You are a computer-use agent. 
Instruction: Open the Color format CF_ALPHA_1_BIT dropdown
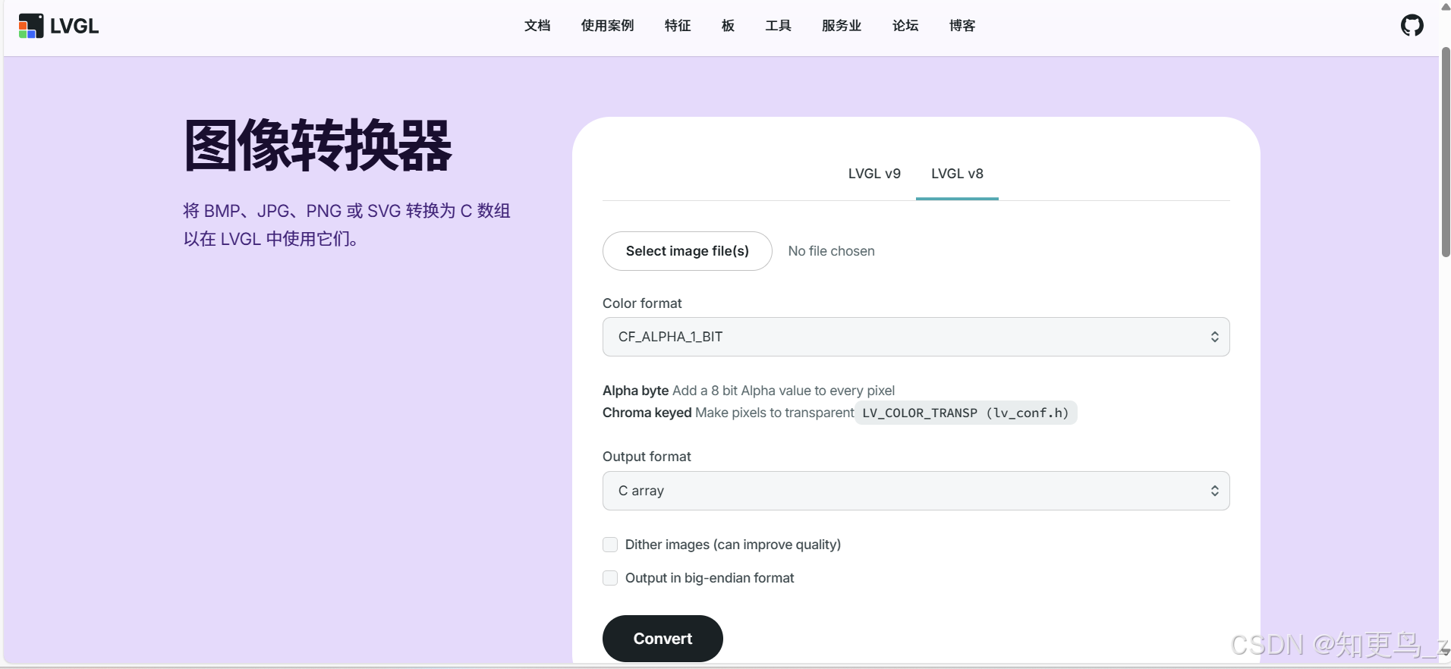916,337
